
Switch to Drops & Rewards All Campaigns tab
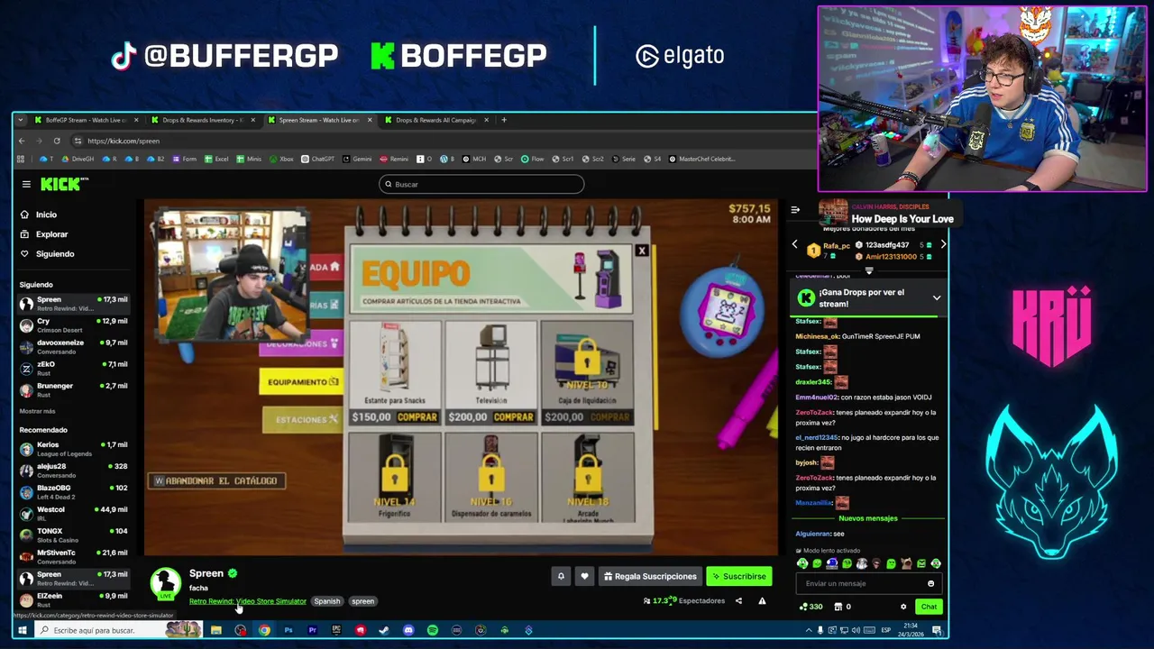pos(436,120)
